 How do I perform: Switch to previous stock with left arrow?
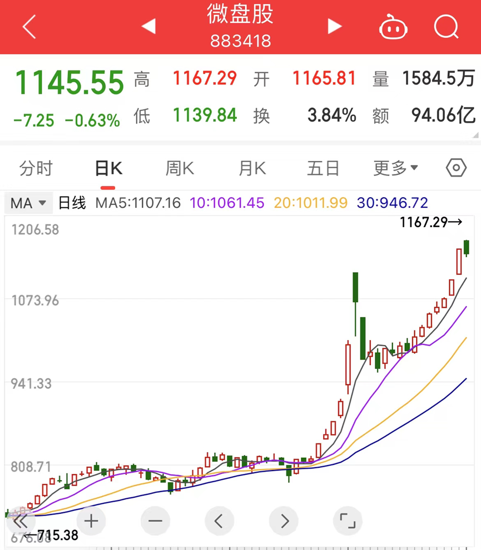(x=148, y=26)
